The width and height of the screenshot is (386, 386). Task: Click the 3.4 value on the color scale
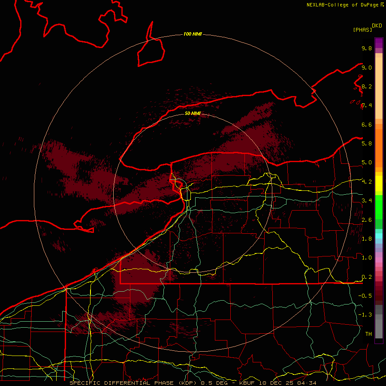(367, 201)
